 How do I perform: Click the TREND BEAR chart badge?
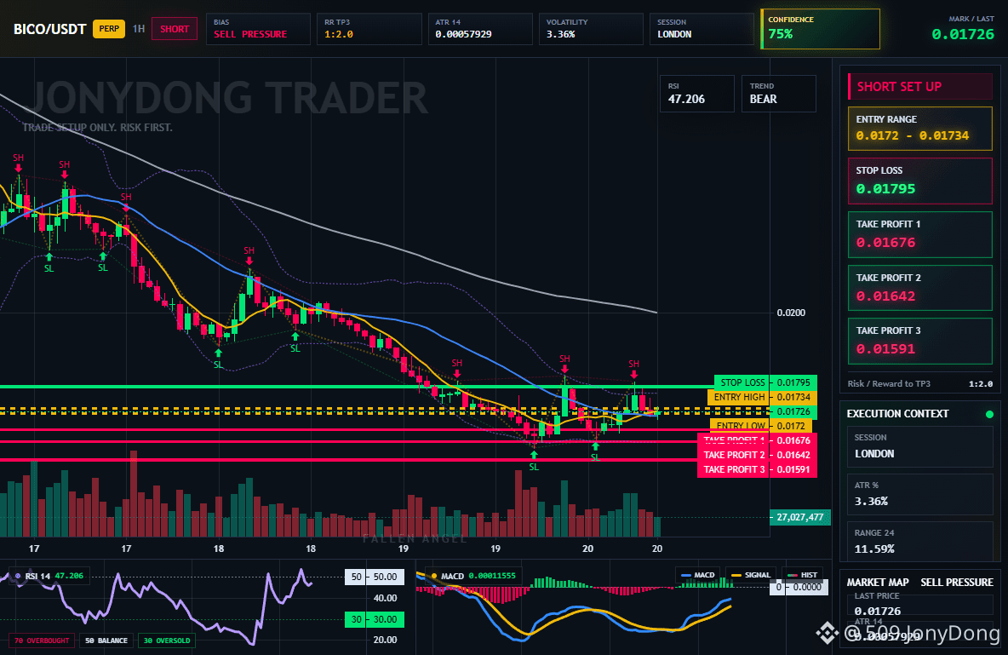pos(779,94)
